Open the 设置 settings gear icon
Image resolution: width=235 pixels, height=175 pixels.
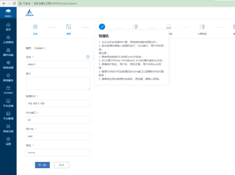pyautogui.click(x=8, y=141)
